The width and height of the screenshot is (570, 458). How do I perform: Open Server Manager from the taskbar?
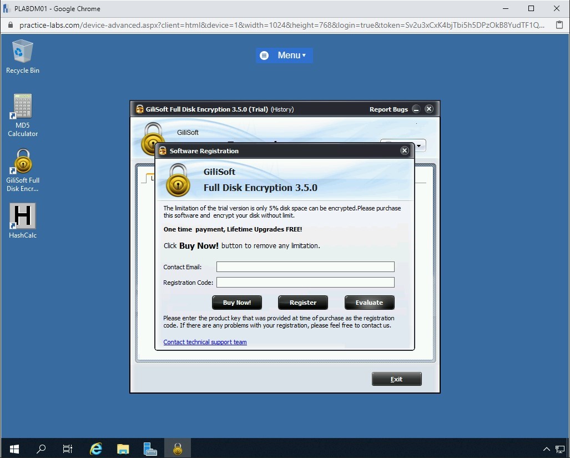[150, 449]
